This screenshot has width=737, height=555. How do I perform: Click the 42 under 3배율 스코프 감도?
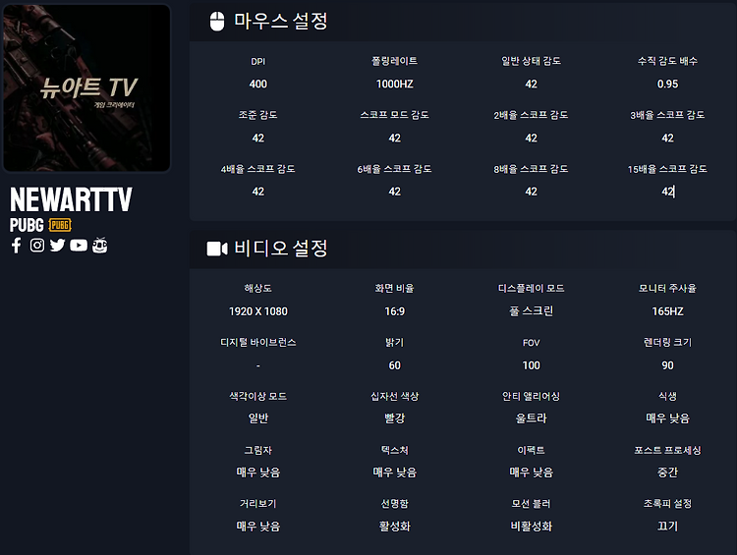[668, 139]
